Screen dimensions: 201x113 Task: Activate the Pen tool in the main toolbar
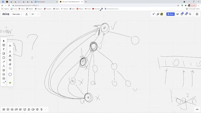pos(4,66)
